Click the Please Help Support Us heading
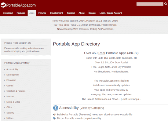This screenshot has width=168, height=121. [18, 43]
